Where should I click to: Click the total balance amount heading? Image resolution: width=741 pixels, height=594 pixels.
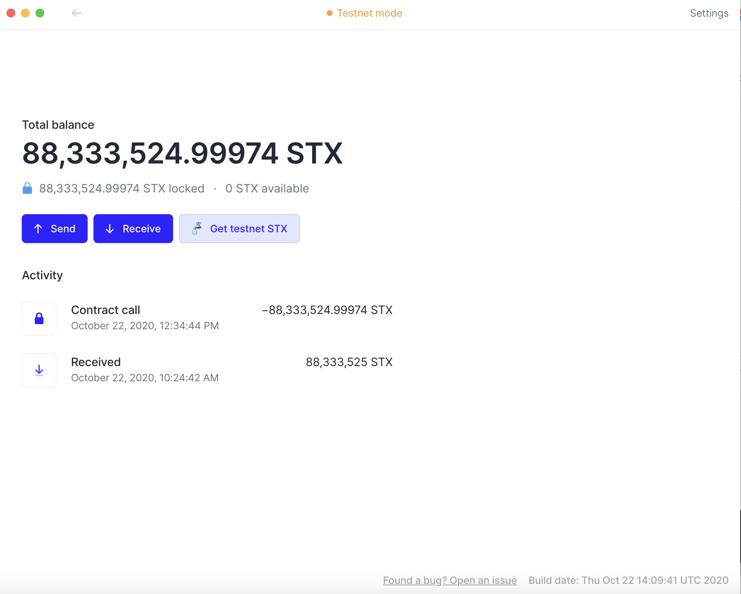[182, 154]
